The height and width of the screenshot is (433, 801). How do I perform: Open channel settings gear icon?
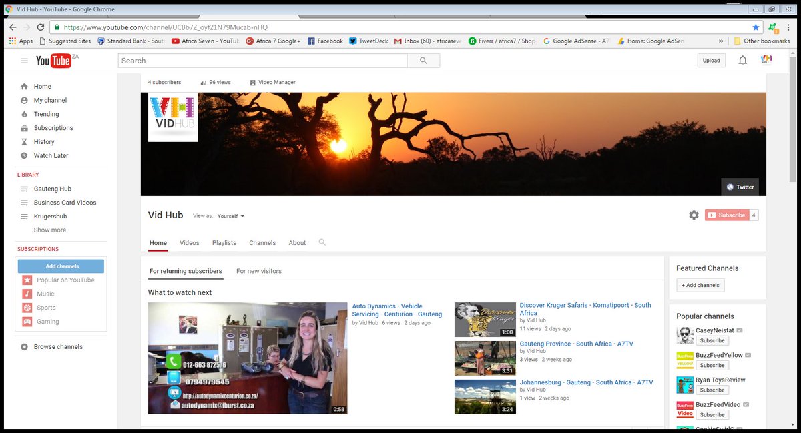pyautogui.click(x=694, y=215)
